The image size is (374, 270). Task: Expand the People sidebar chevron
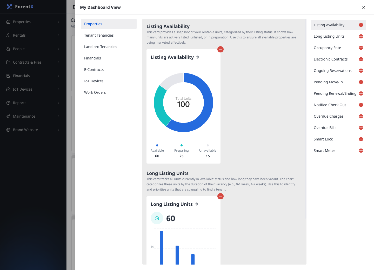(58, 49)
